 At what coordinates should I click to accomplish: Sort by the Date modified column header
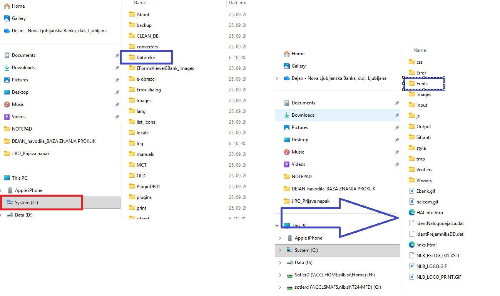[237, 3]
